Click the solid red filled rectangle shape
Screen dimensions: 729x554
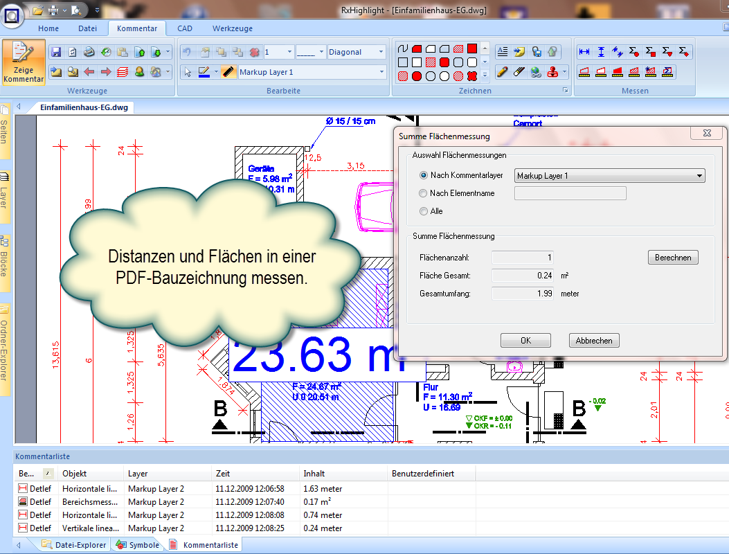coord(472,48)
